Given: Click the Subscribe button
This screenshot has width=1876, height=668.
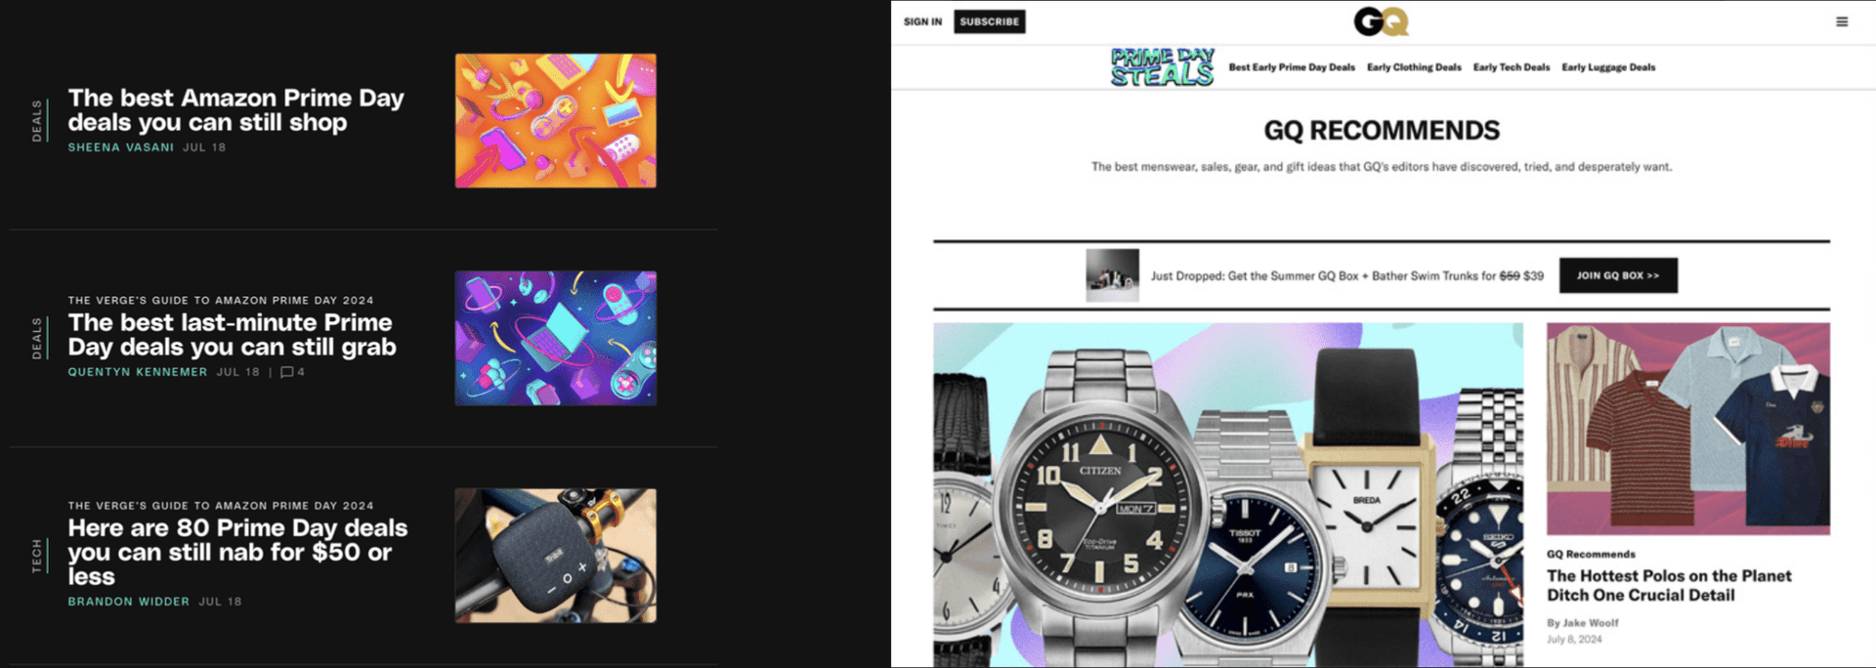Looking at the screenshot, I should click(989, 21).
